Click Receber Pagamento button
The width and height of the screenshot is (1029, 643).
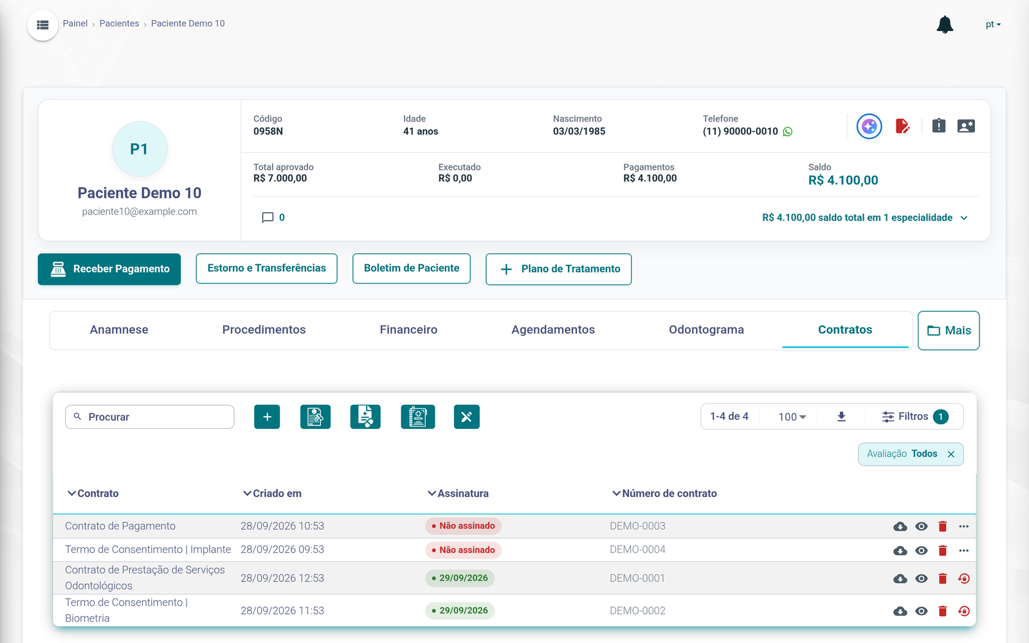[x=109, y=269]
